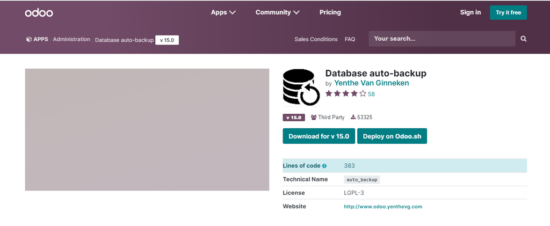Visit author Yenthe Van Ginneken's page
The width and height of the screenshot is (550, 226).
371,83
